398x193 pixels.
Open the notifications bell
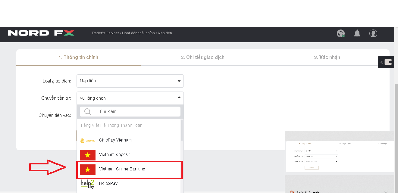click(x=357, y=33)
